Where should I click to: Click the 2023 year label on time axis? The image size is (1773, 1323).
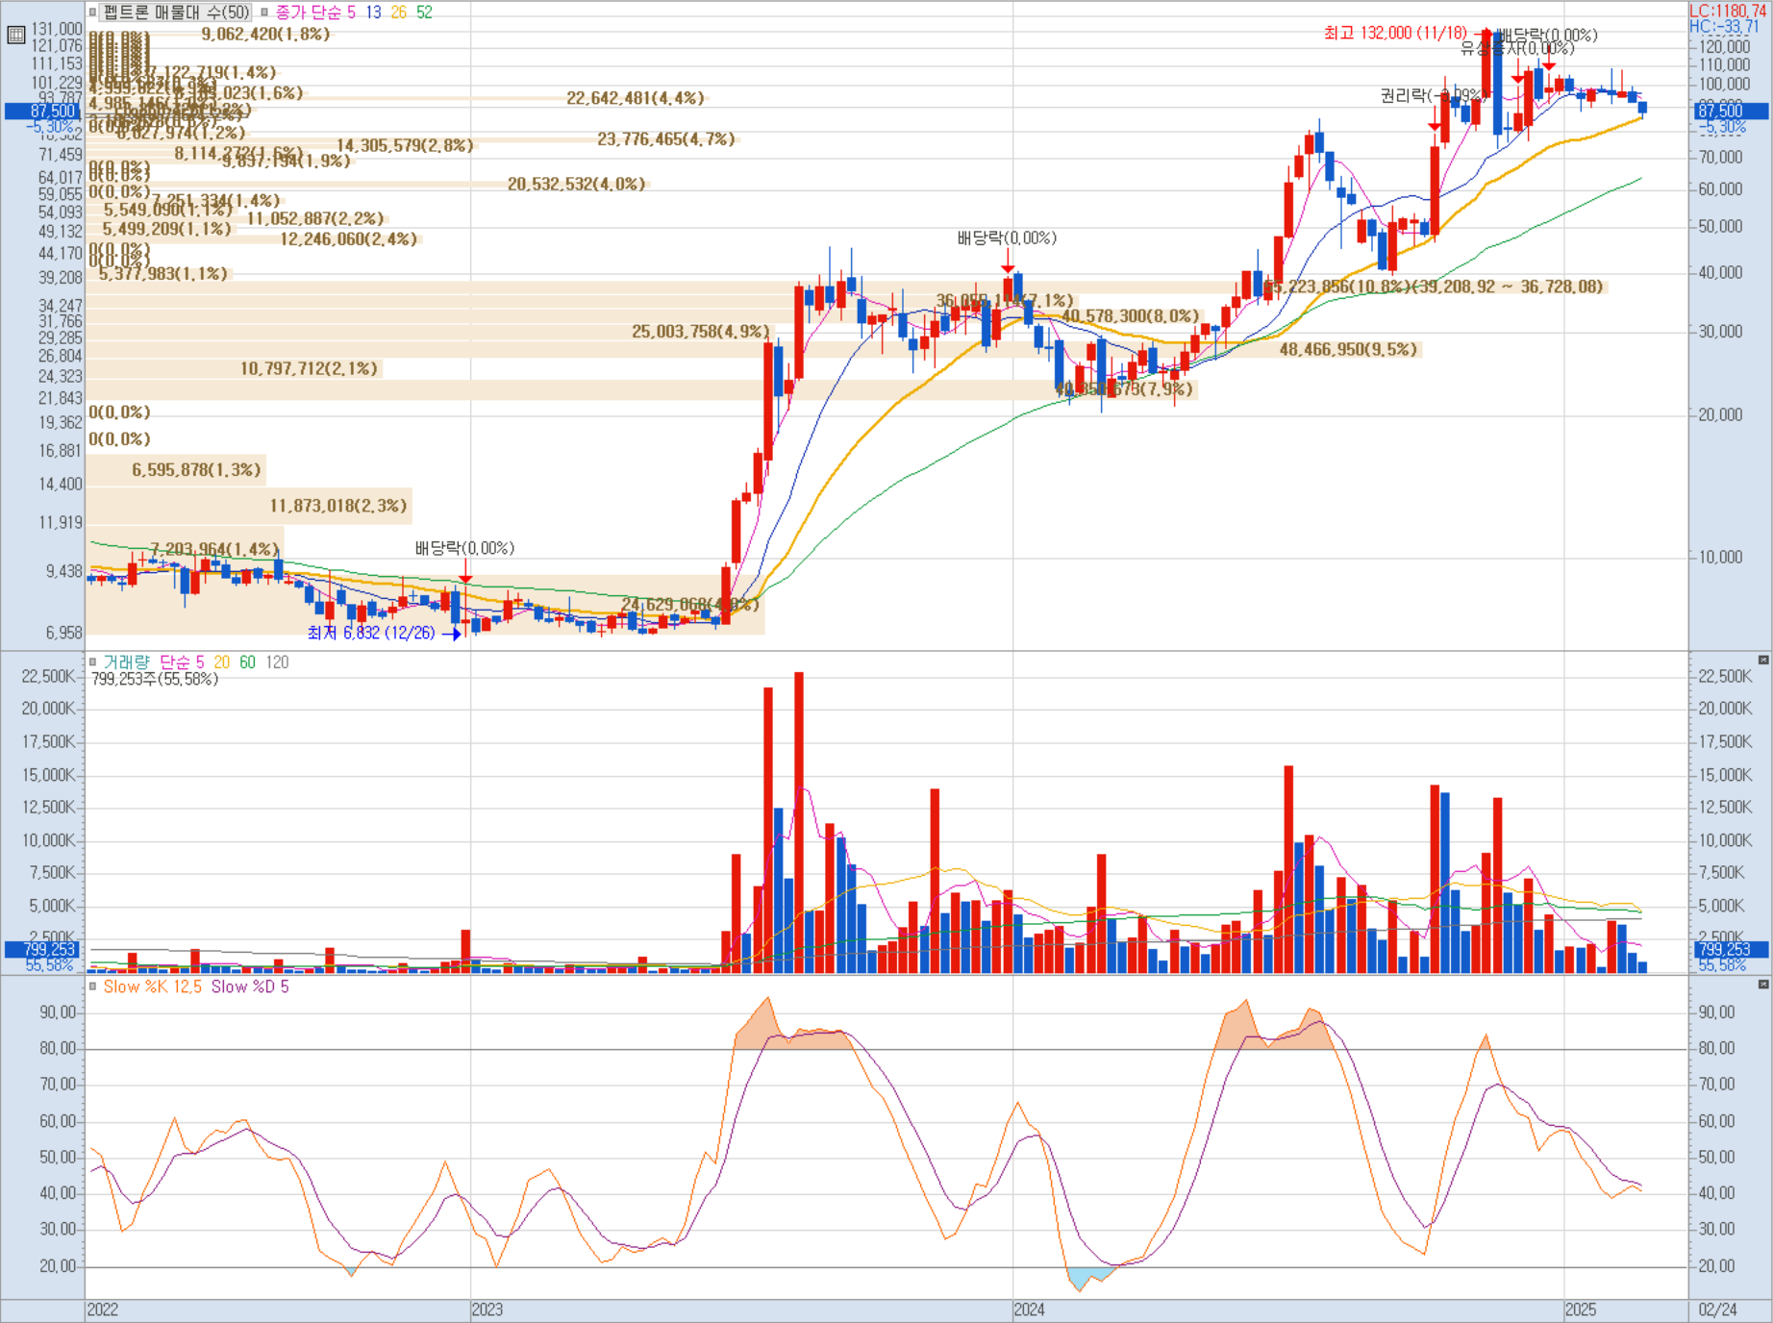coord(487,1310)
